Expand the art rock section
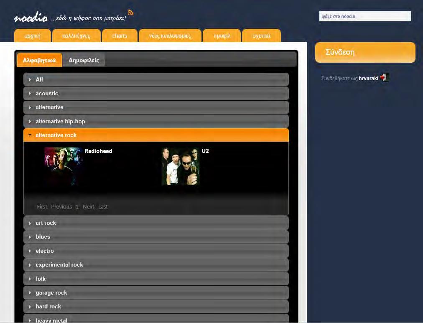The width and height of the screenshot is (423, 323). click(x=156, y=223)
